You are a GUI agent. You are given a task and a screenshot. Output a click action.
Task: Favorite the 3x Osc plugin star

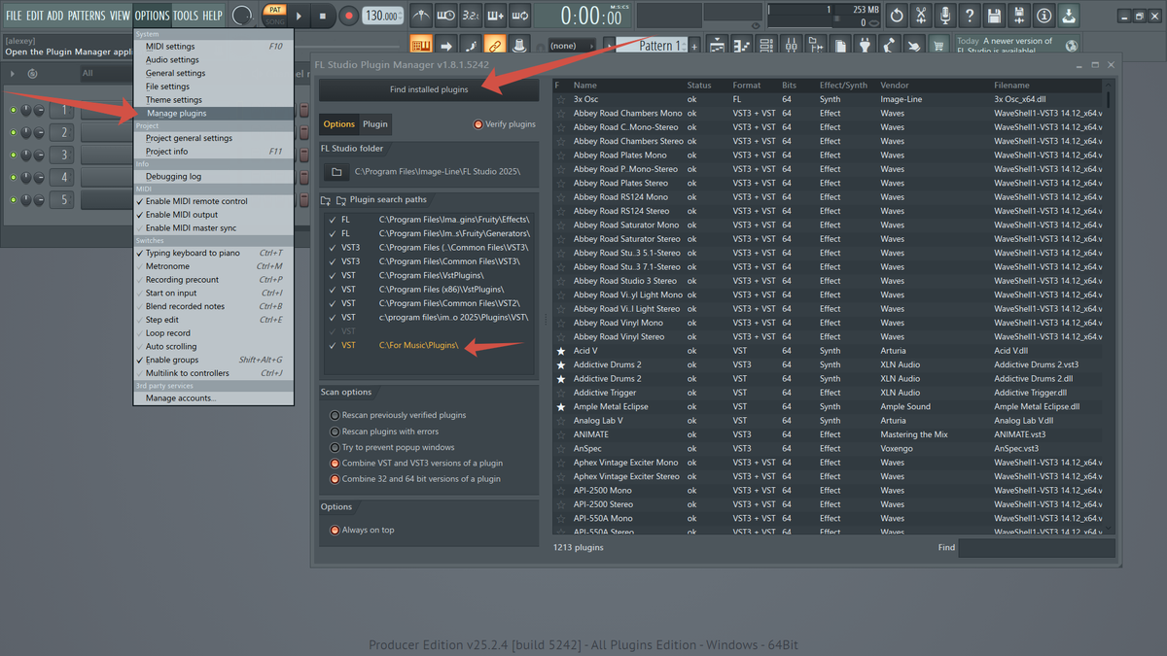560,99
